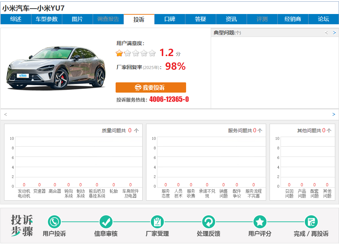Select the 经销商 tab

[x=293, y=19]
